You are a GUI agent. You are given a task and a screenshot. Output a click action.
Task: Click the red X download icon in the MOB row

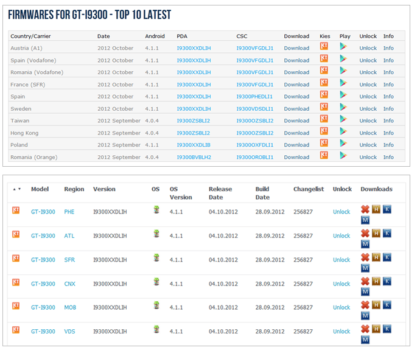(x=365, y=305)
